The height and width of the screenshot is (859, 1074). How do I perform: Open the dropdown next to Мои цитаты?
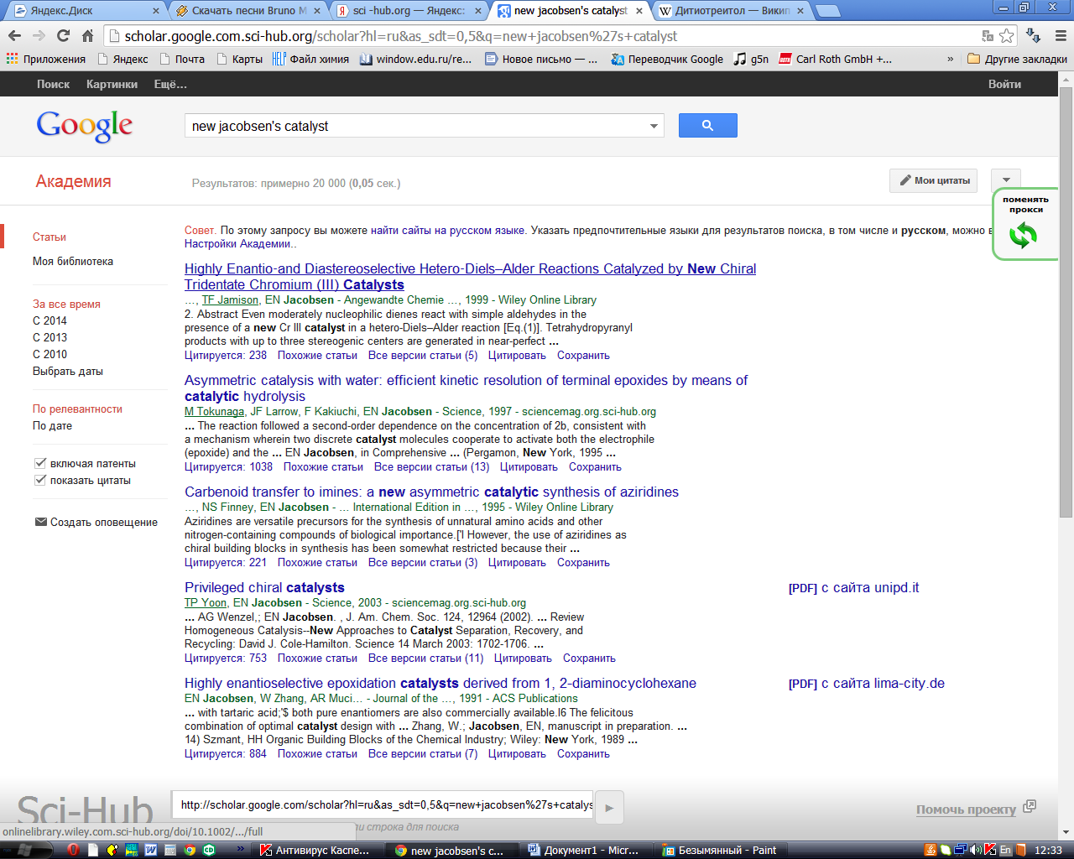pyautogui.click(x=1006, y=180)
